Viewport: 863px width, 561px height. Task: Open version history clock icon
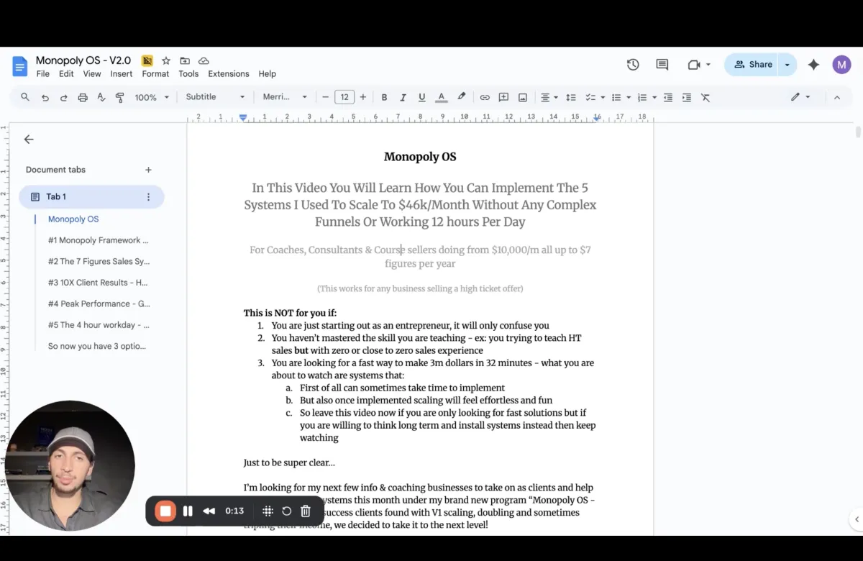point(633,65)
